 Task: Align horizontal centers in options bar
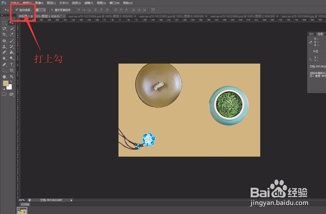click(101, 10)
